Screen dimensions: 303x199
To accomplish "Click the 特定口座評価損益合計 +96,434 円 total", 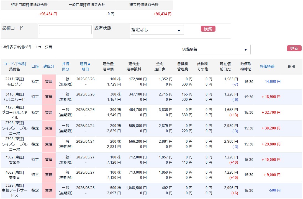I will 48,14.
